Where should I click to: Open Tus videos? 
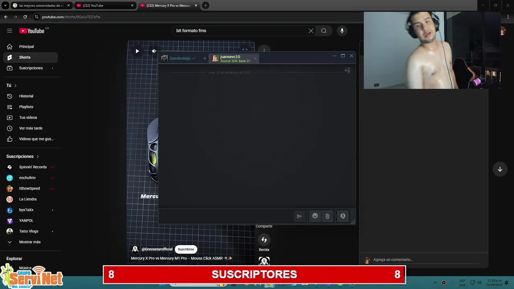click(x=31, y=118)
